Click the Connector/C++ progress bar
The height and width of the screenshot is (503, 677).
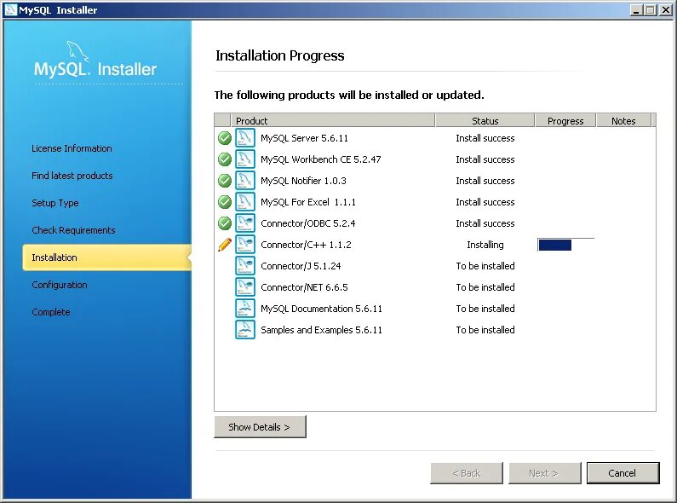tap(565, 245)
